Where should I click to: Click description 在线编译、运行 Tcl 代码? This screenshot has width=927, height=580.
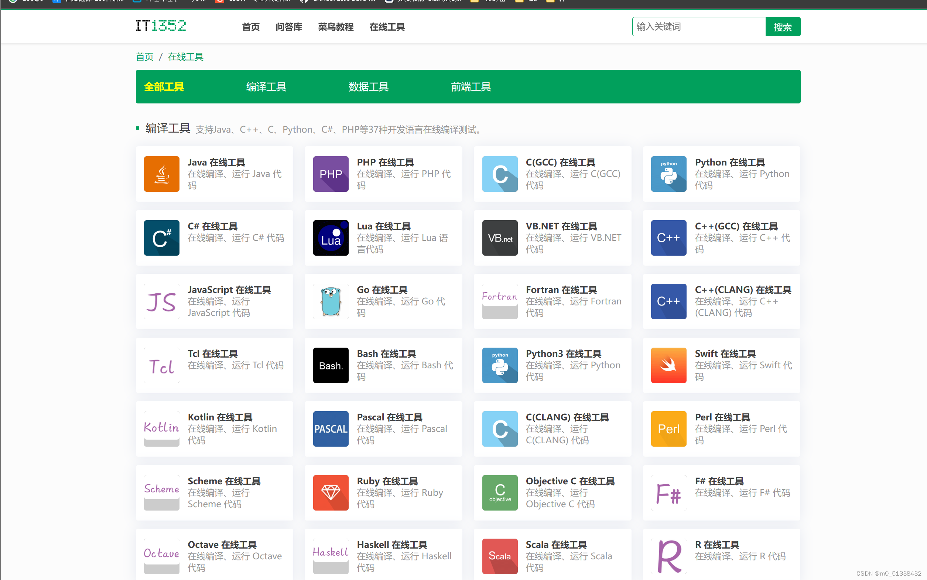235,365
